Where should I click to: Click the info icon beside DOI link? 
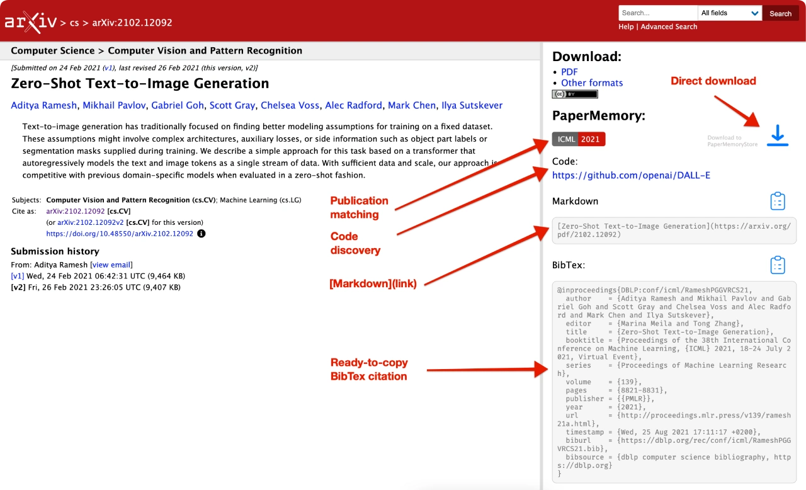pos(201,234)
